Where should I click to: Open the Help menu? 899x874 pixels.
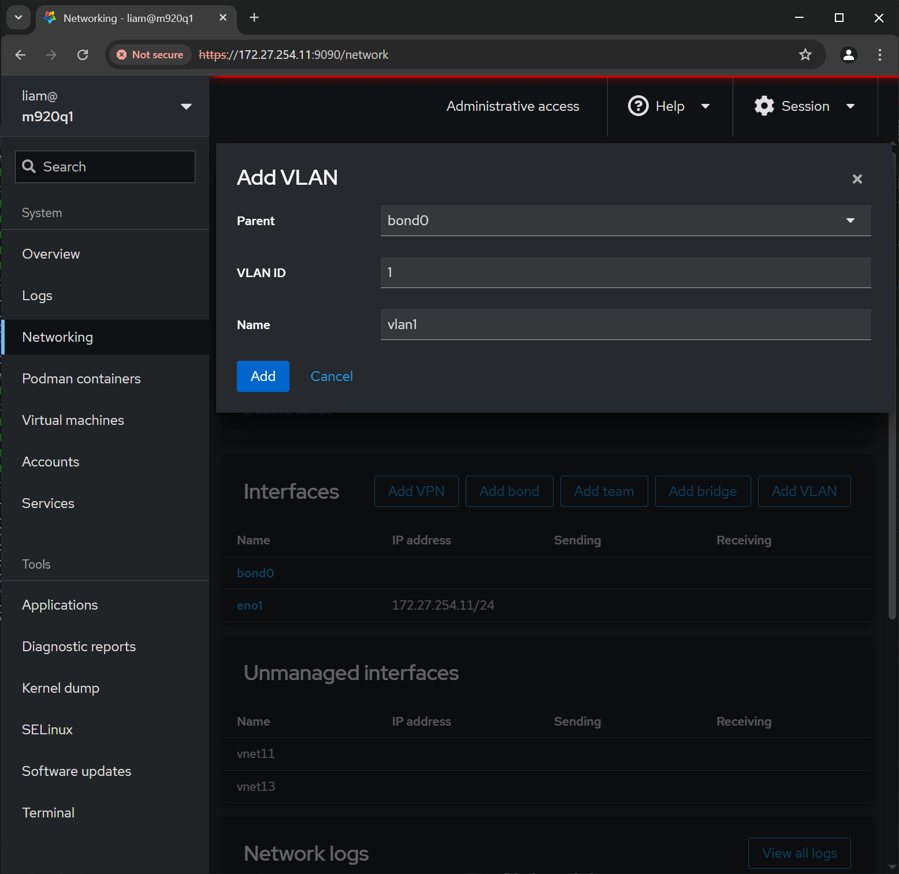[670, 106]
